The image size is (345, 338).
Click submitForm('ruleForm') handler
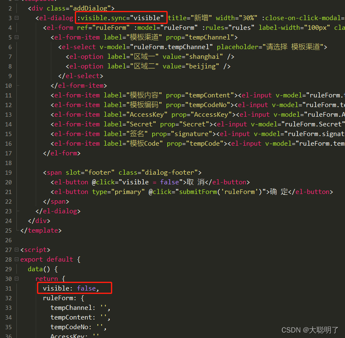[x=221, y=192]
